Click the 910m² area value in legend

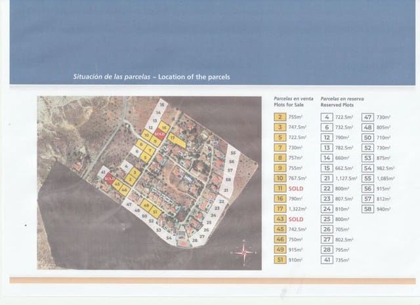(295, 260)
